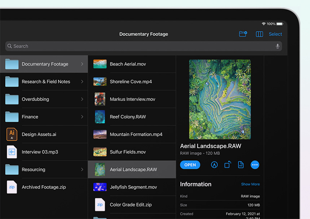Expand the Finance folder chevron

pos(82,117)
